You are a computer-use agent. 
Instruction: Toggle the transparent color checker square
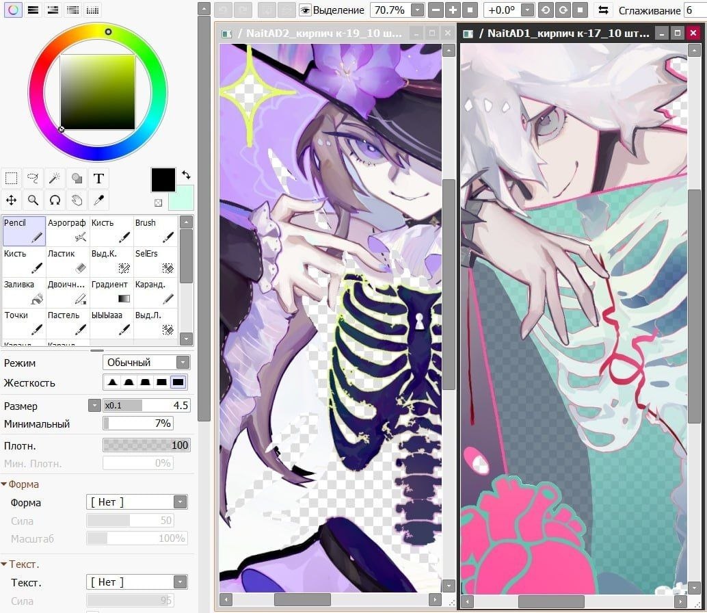tap(158, 203)
